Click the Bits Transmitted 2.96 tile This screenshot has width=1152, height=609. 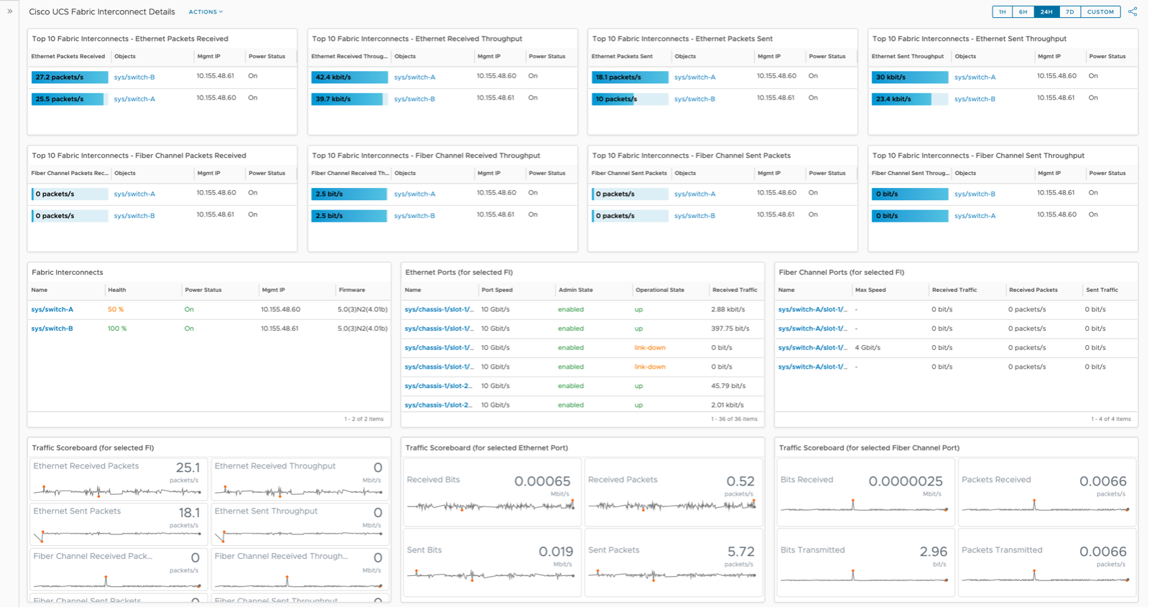tap(865, 563)
